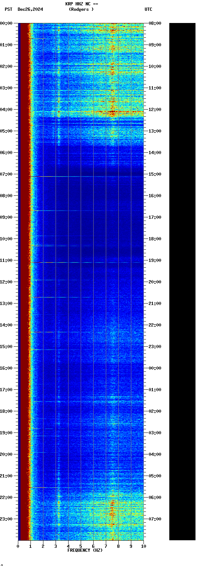Viewport: 198px width, 569px height.
Task: Click the '7' tick on frequency axis
Action: pos(106,546)
